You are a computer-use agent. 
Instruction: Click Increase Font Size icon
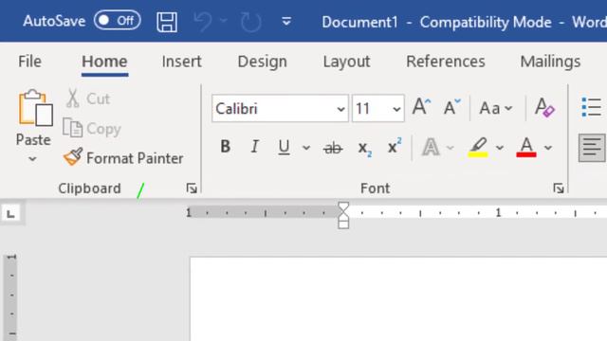[x=421, y=107]
